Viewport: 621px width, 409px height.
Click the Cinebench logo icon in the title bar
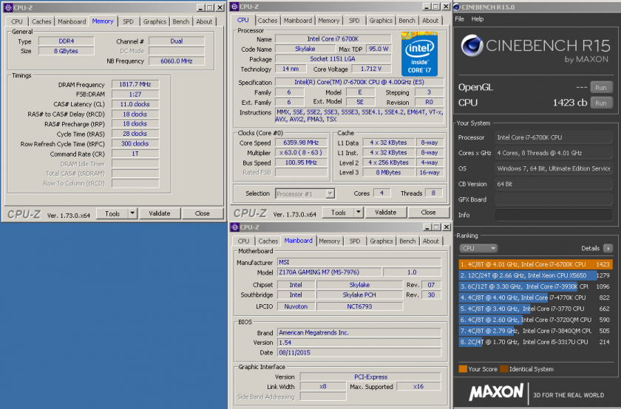(x=457, y=7)
